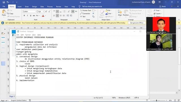Increase font size with the larger A
The image size is (181, 102).
tap(46, 11)
